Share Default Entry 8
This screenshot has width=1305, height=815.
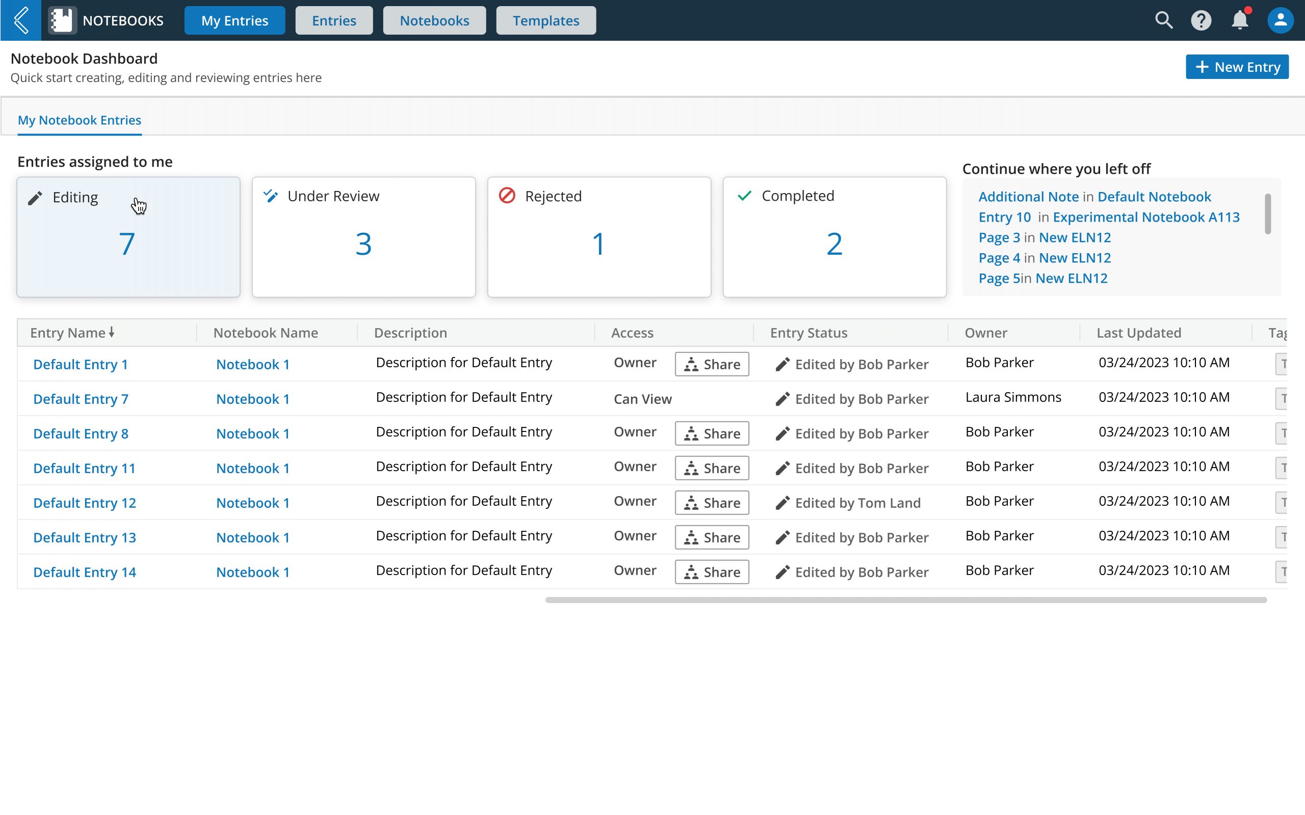tap(712, 433)
